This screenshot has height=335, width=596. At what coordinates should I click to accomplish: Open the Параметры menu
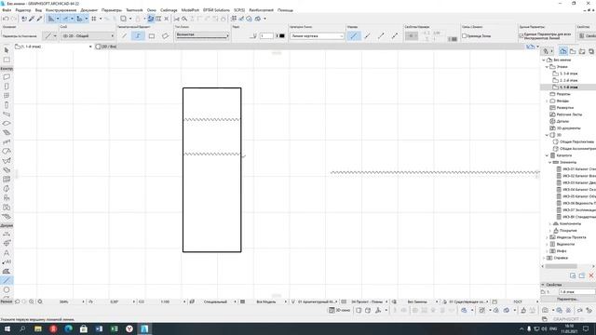(112, 10)
